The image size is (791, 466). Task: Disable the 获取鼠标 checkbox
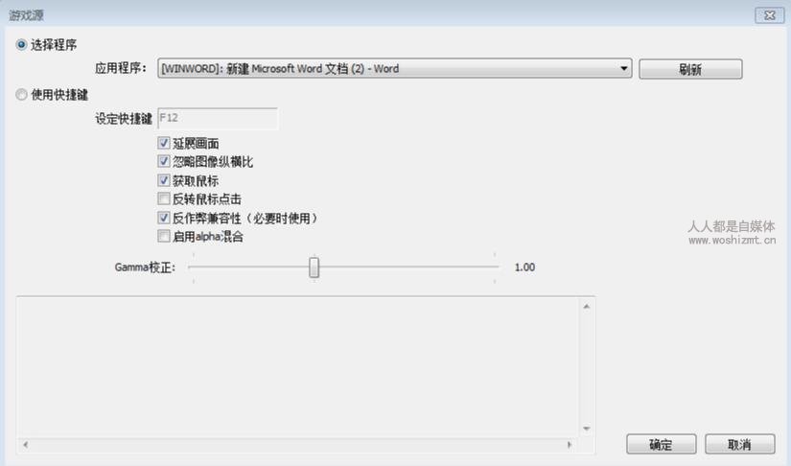pos(163,180)
